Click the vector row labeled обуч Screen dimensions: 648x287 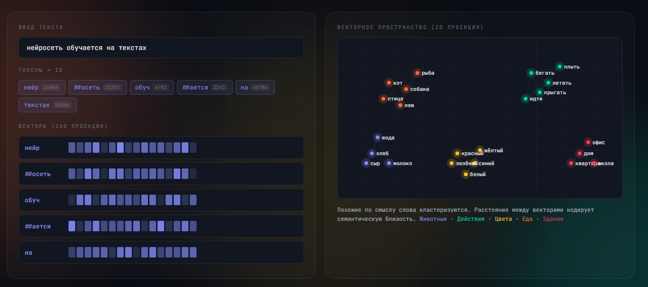(x=161, y=200)
